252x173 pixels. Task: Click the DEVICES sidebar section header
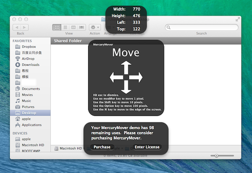pos(20,133)
